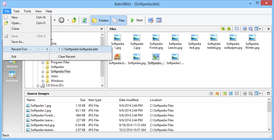The image size is (274, 140).
Task: Maximize the Source Images panel
Action: click(269, 94)
